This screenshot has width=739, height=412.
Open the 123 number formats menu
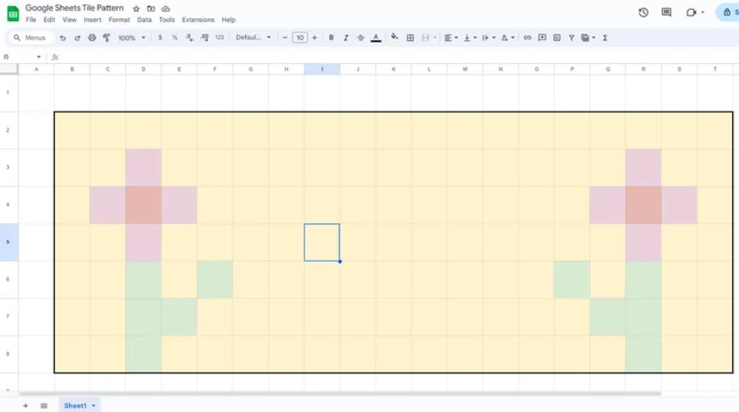pyautogui.click(x=220, y=37)
